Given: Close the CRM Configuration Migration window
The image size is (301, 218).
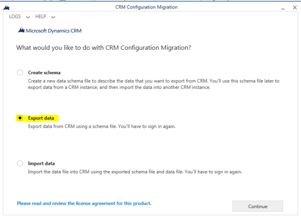Looking at the screenshot, I should [295, 8].
